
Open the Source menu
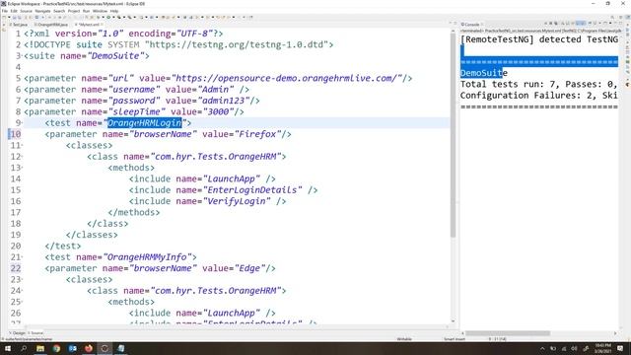(x=26, y=11)
